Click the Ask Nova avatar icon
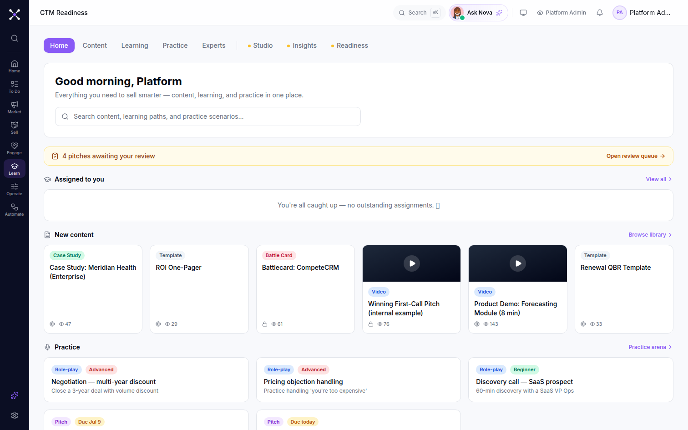Screen dimensions: 688x430 pyautogui.click(x=457, y=13)
